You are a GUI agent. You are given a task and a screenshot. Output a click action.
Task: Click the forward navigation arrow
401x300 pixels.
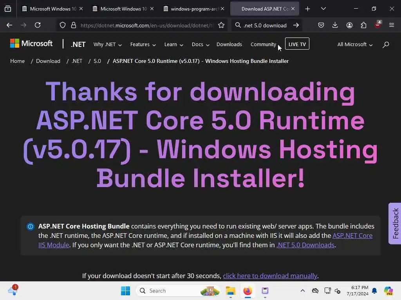coord(23,25)
